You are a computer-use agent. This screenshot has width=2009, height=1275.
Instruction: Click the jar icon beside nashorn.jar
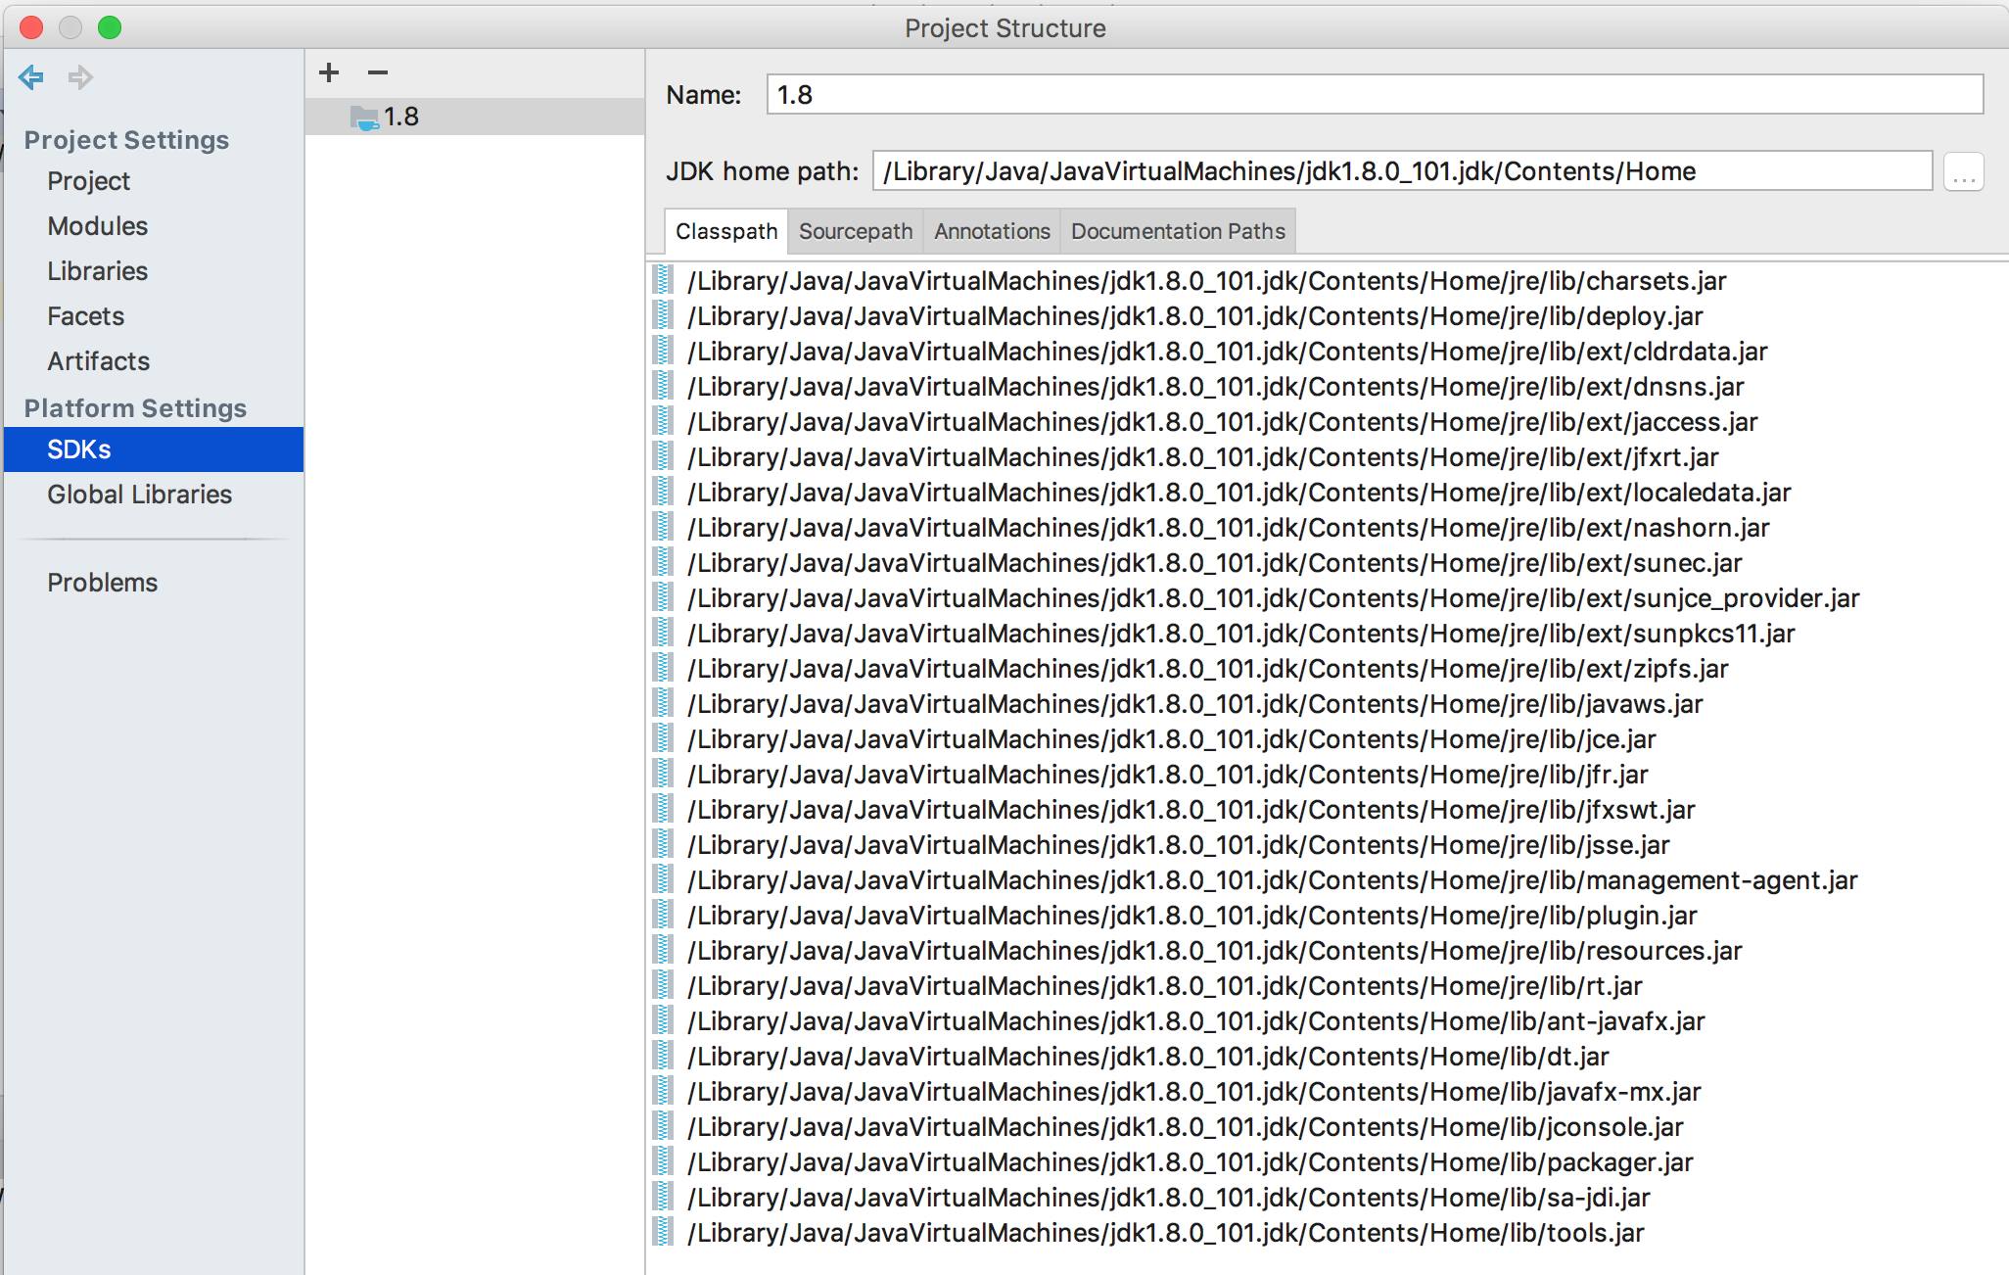pyautogui.click(x=664, y=528)
